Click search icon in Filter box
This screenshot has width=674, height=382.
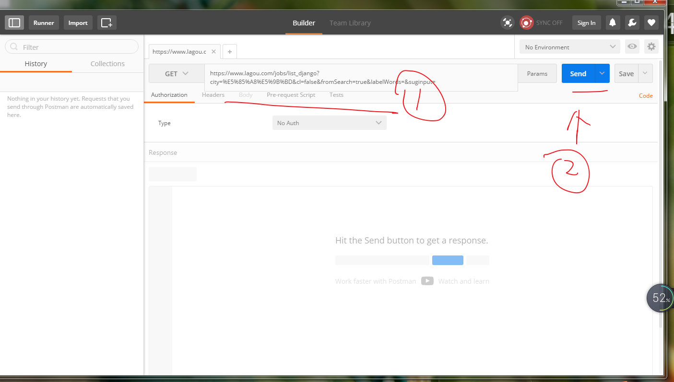point(14,47)
